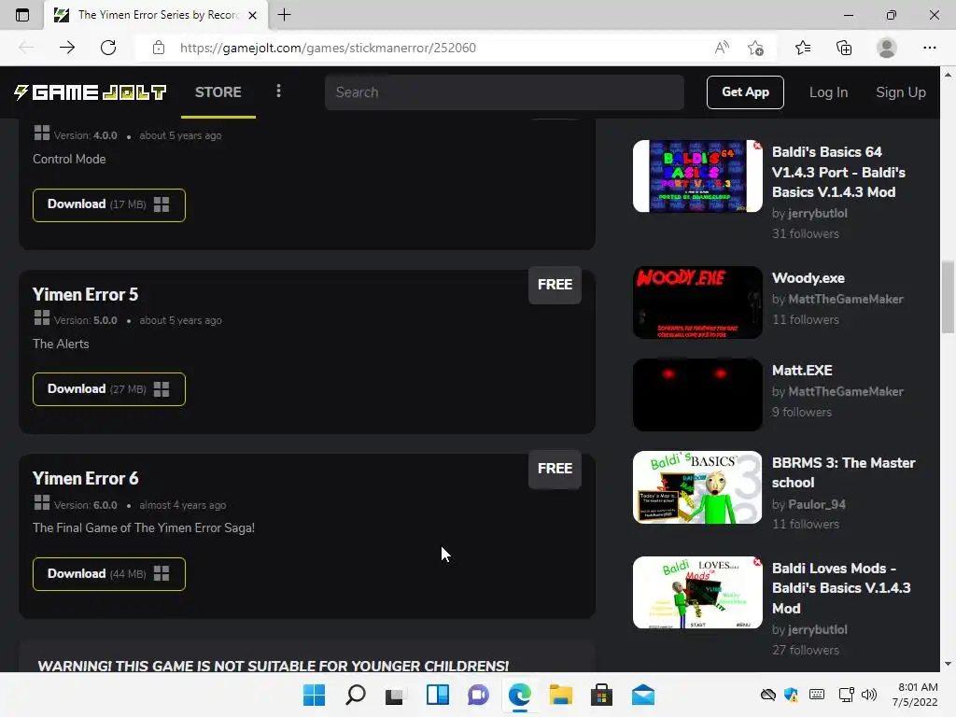Open the tab actions menu icon

point(22,15)
